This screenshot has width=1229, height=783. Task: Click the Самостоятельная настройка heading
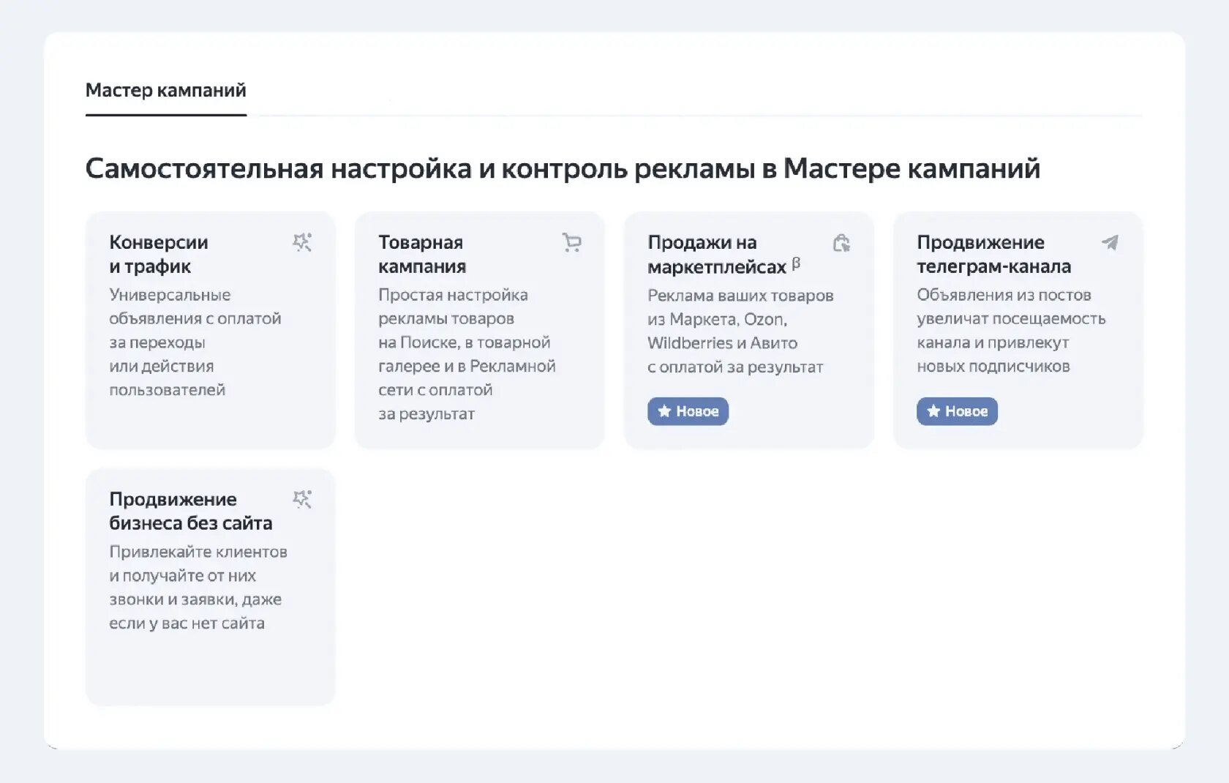coord(563,169)
